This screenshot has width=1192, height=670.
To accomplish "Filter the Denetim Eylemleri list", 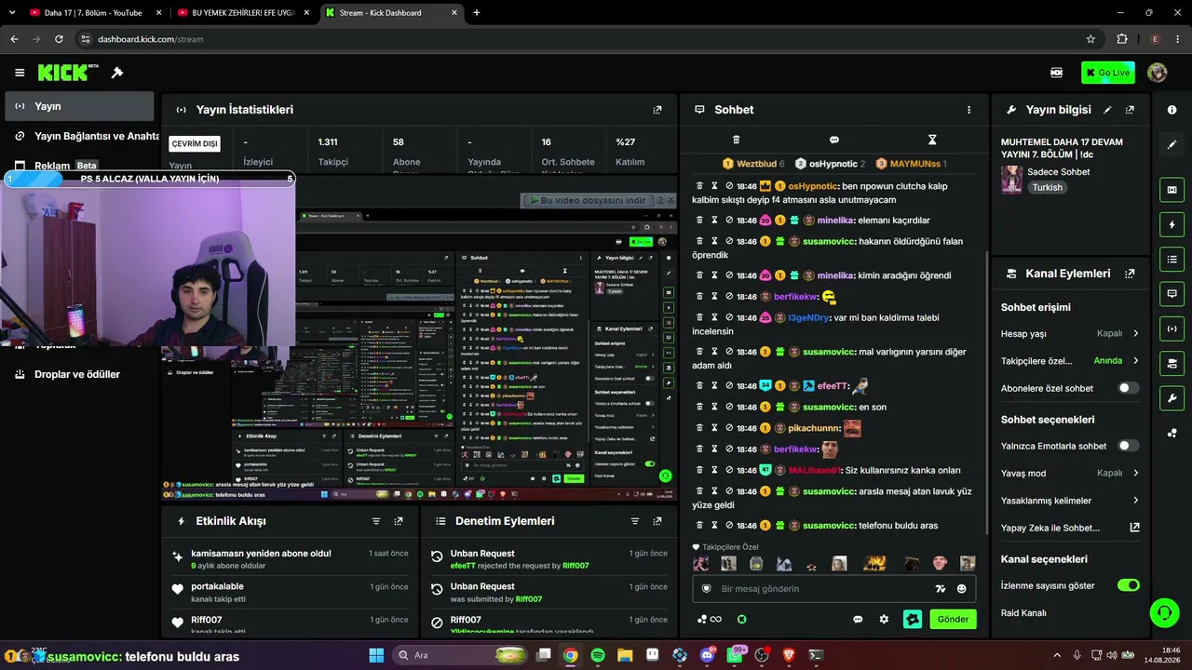I will pyautogui.click(x=634, y=521).
